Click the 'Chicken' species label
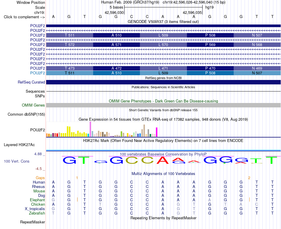Viewport: 281px width, 229px height. (38, 204)
